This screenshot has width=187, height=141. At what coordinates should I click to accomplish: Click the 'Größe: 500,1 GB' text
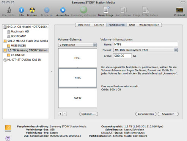[111, 90]
